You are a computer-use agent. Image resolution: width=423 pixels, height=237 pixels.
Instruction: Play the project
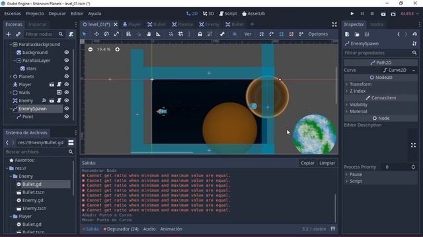(x=352, y=14)
